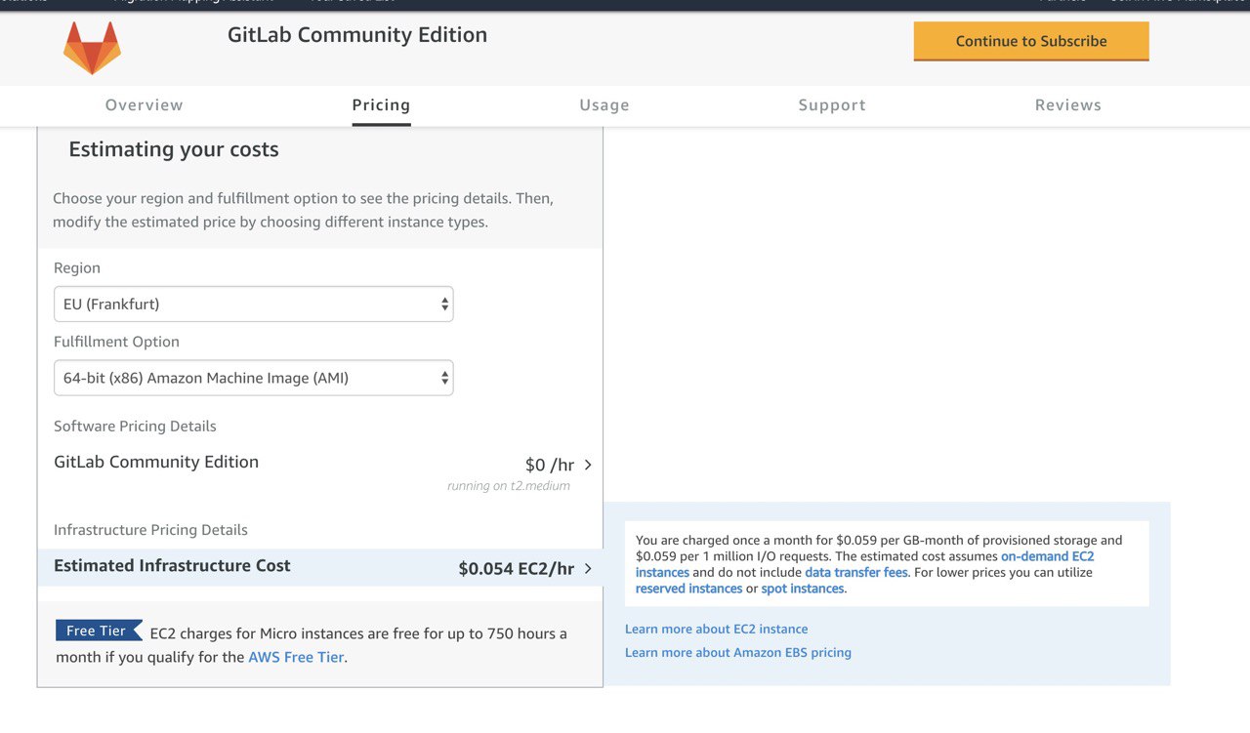Image resolution: width=1250 pixels, height=733 pixels.
Task: Open the reserved instances link
Action: tap(688, 589)
